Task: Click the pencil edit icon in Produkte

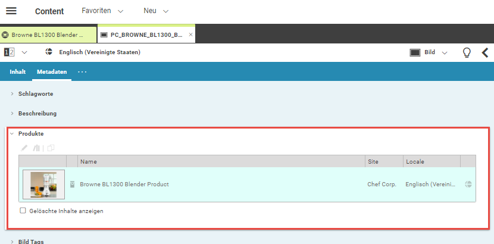Action: point(24,148)
